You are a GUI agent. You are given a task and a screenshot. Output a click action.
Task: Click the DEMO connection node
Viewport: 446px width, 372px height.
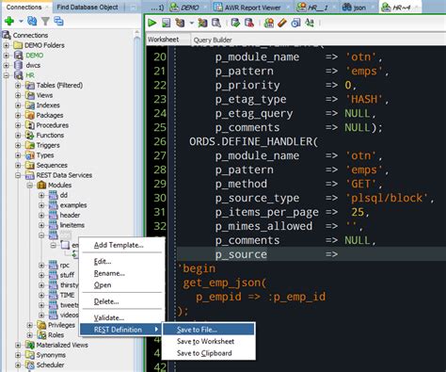(x=35, y=56)
